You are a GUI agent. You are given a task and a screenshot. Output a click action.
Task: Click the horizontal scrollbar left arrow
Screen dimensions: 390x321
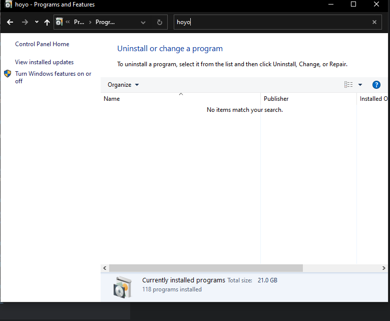pos(105,268)
